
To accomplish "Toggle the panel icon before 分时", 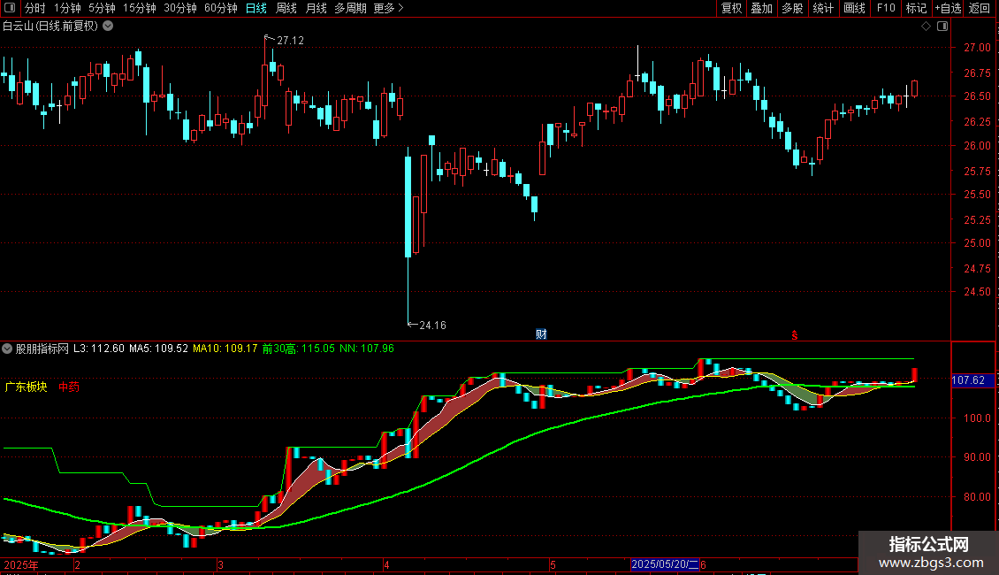I will click(x=10, y=8).
